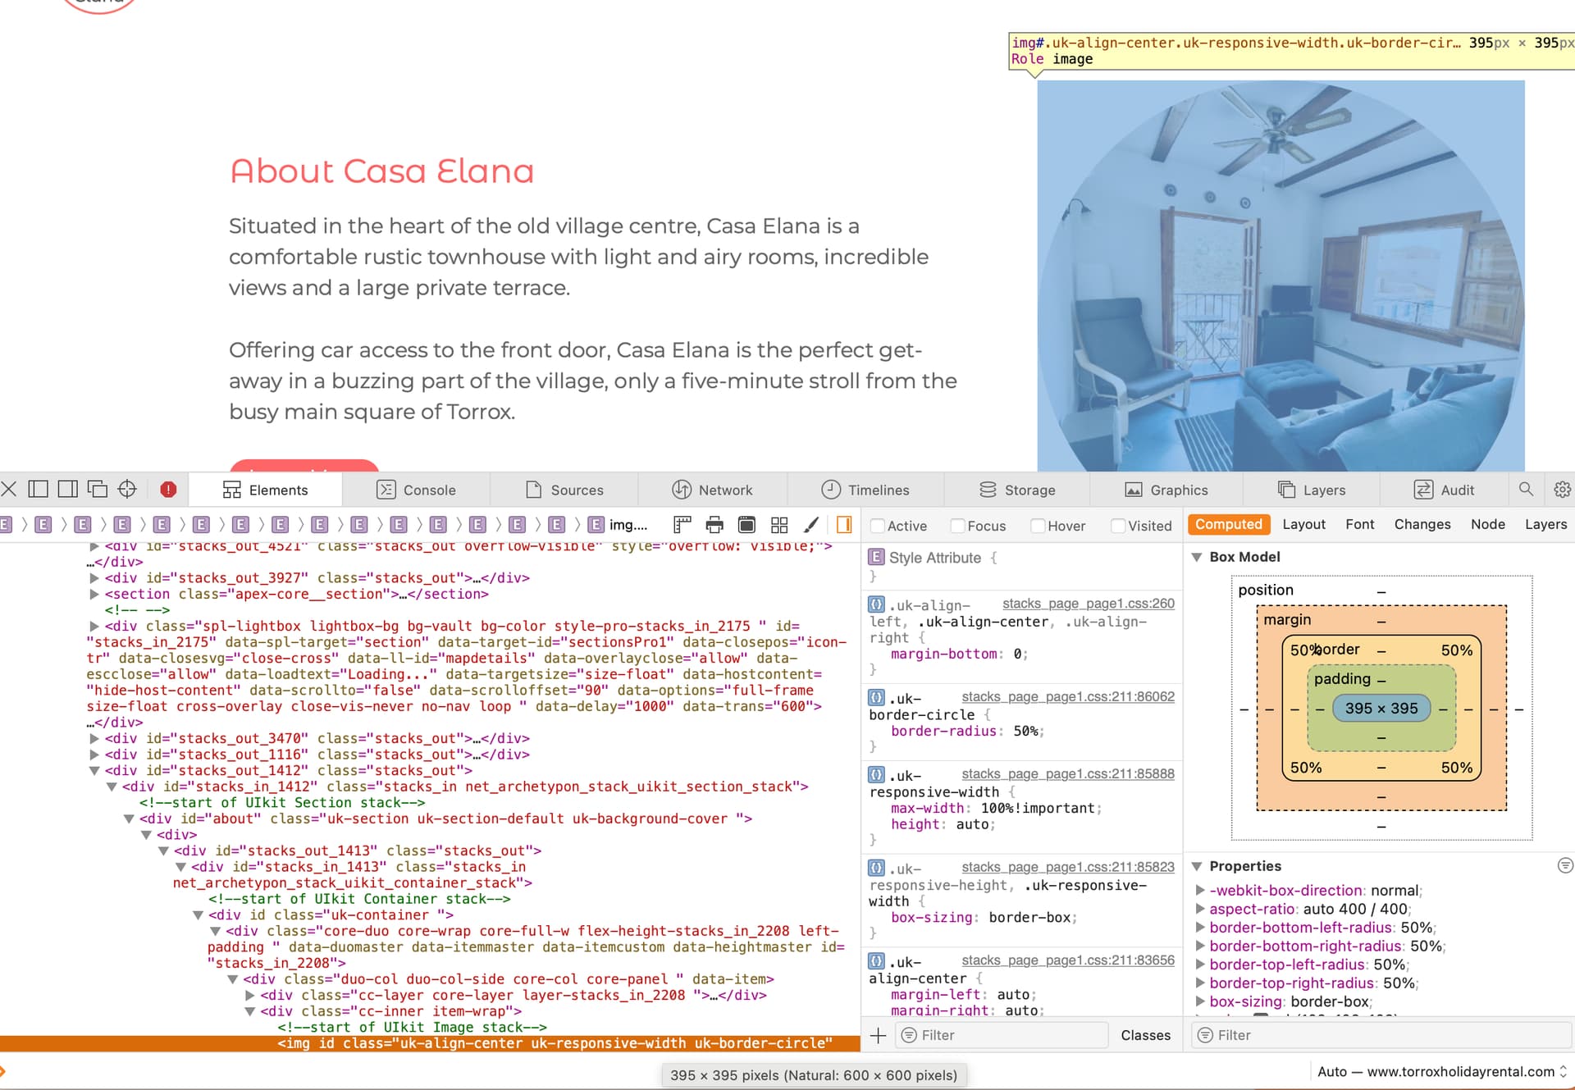Viewport: 1575px width, 1090px height.
Task: Click styles Filter input field
Action: [1002, 1035]
